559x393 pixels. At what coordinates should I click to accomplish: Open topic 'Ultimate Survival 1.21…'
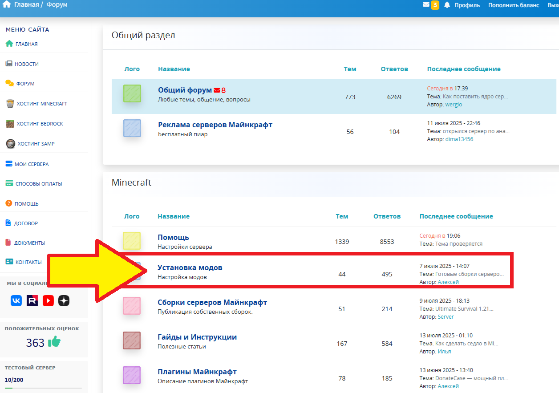pyautogui.click(x=464, y=308)
